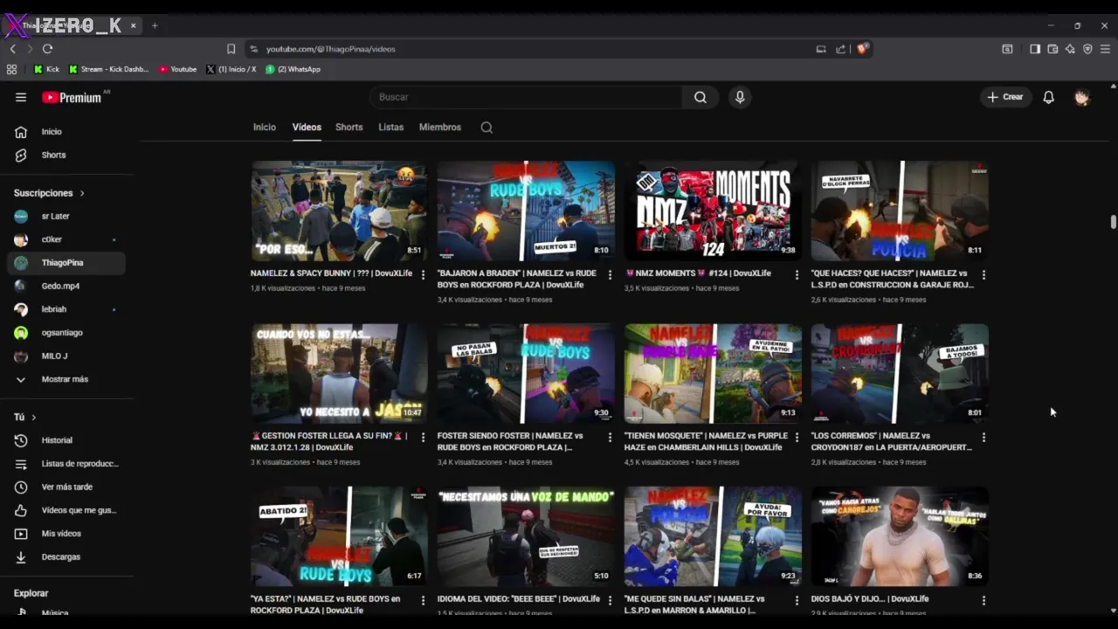Open the notifications bell

point(1048,97)
